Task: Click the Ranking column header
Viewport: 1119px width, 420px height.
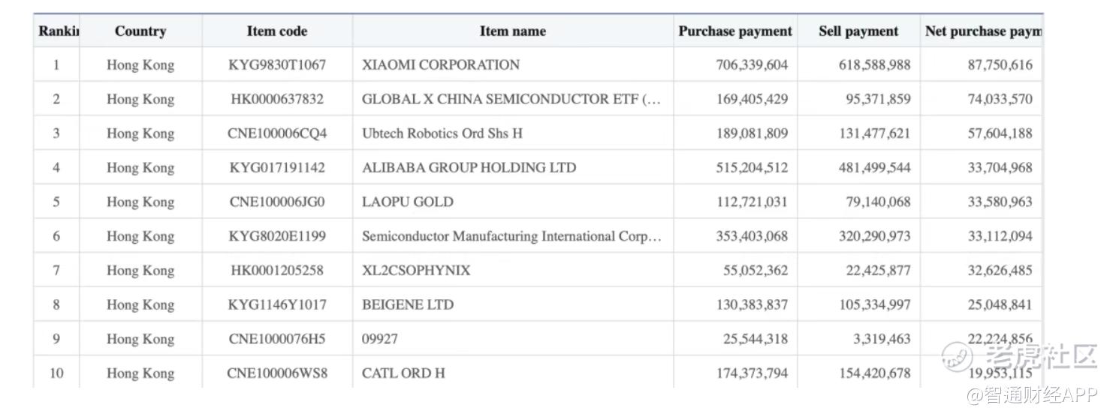Action: pos(59,31)
